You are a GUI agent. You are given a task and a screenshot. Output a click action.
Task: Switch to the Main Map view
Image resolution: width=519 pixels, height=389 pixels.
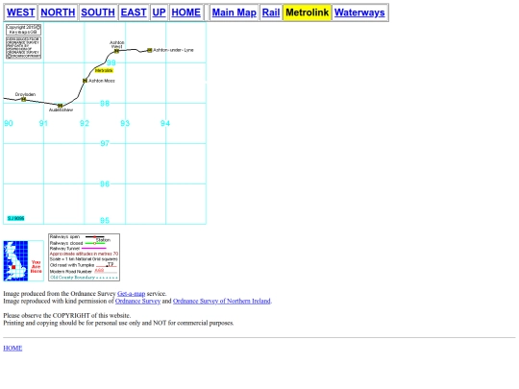pyautogui.click(x=234, y=12)
